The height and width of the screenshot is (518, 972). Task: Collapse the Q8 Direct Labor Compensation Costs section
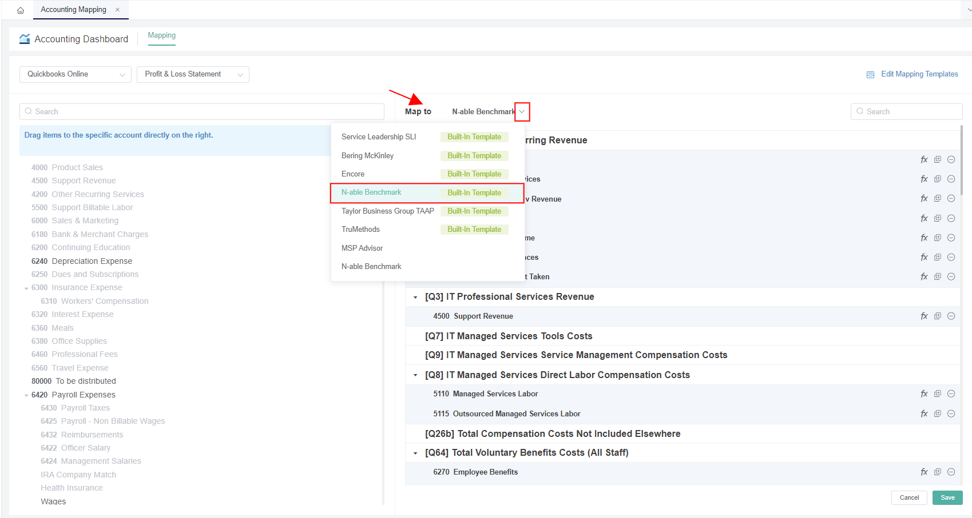415,375
